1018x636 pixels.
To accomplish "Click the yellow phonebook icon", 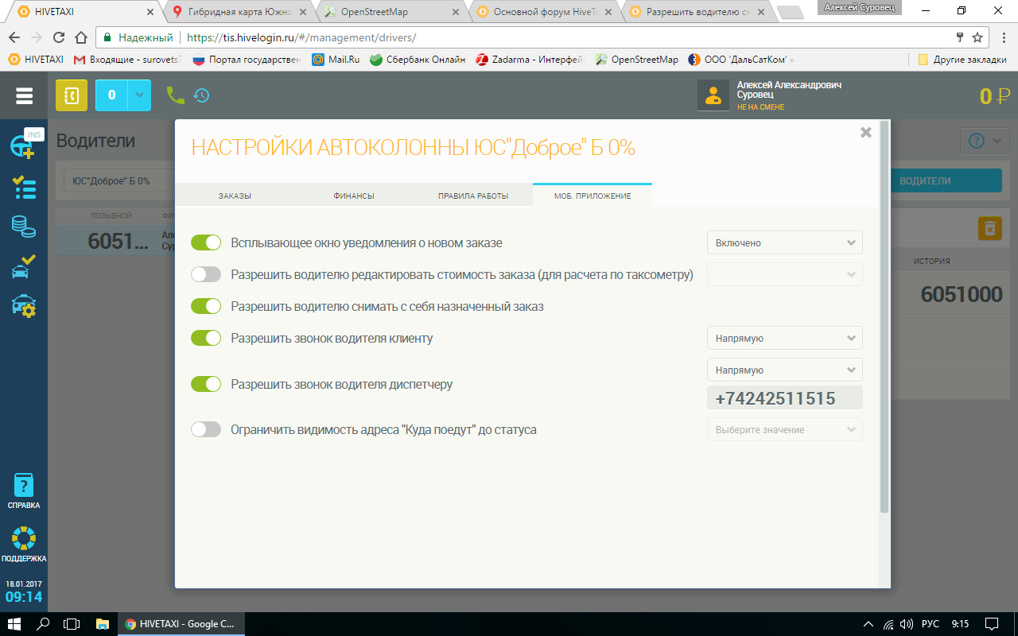I will [72, 95].
